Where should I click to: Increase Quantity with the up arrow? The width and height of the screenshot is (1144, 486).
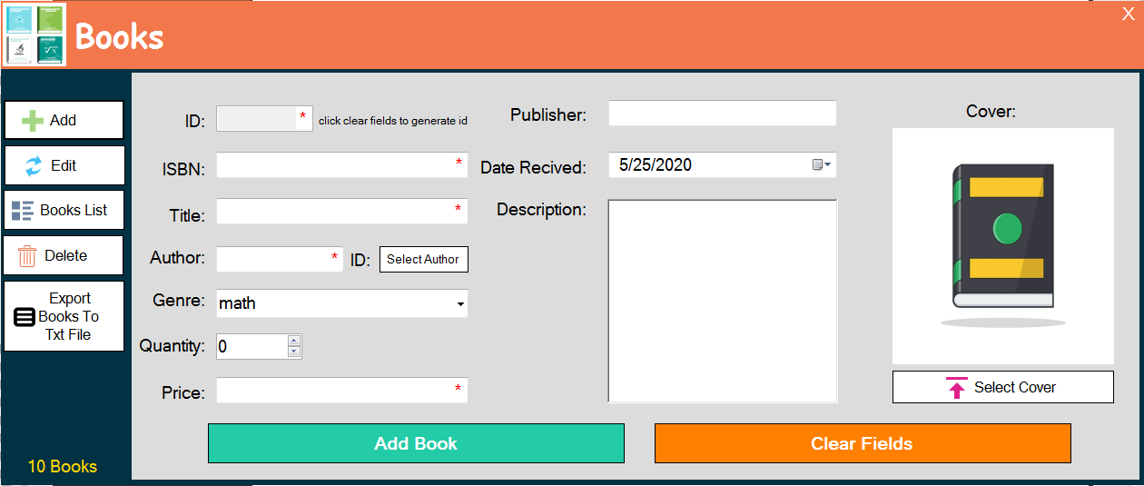click(x=294, y=341)
